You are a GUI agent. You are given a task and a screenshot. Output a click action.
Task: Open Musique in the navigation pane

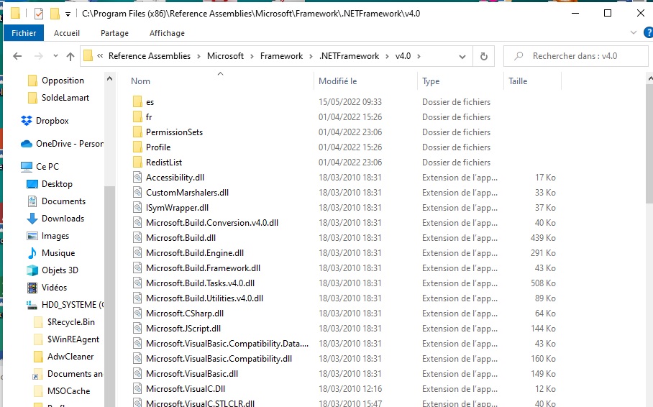coord(58,253)
